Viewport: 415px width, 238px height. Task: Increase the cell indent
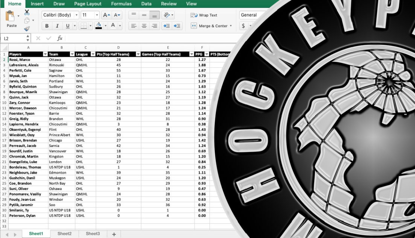tap(177, 26)
